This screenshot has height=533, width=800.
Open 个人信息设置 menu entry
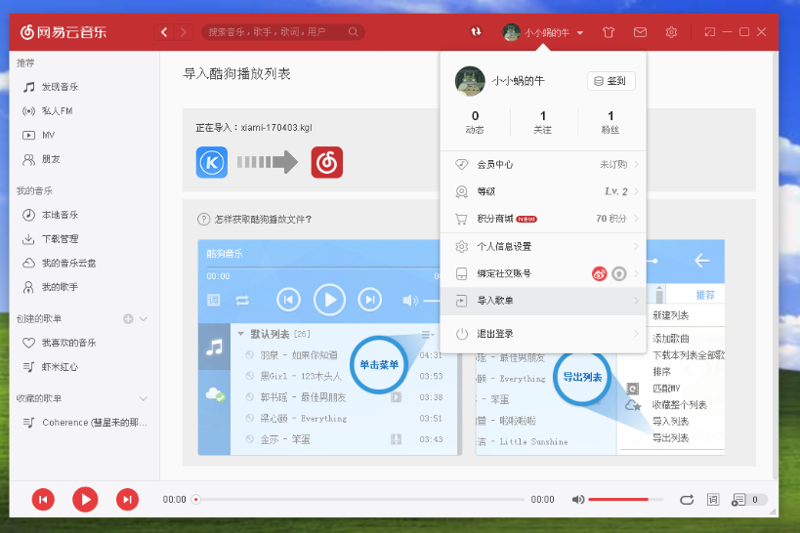tap(543, 246)
